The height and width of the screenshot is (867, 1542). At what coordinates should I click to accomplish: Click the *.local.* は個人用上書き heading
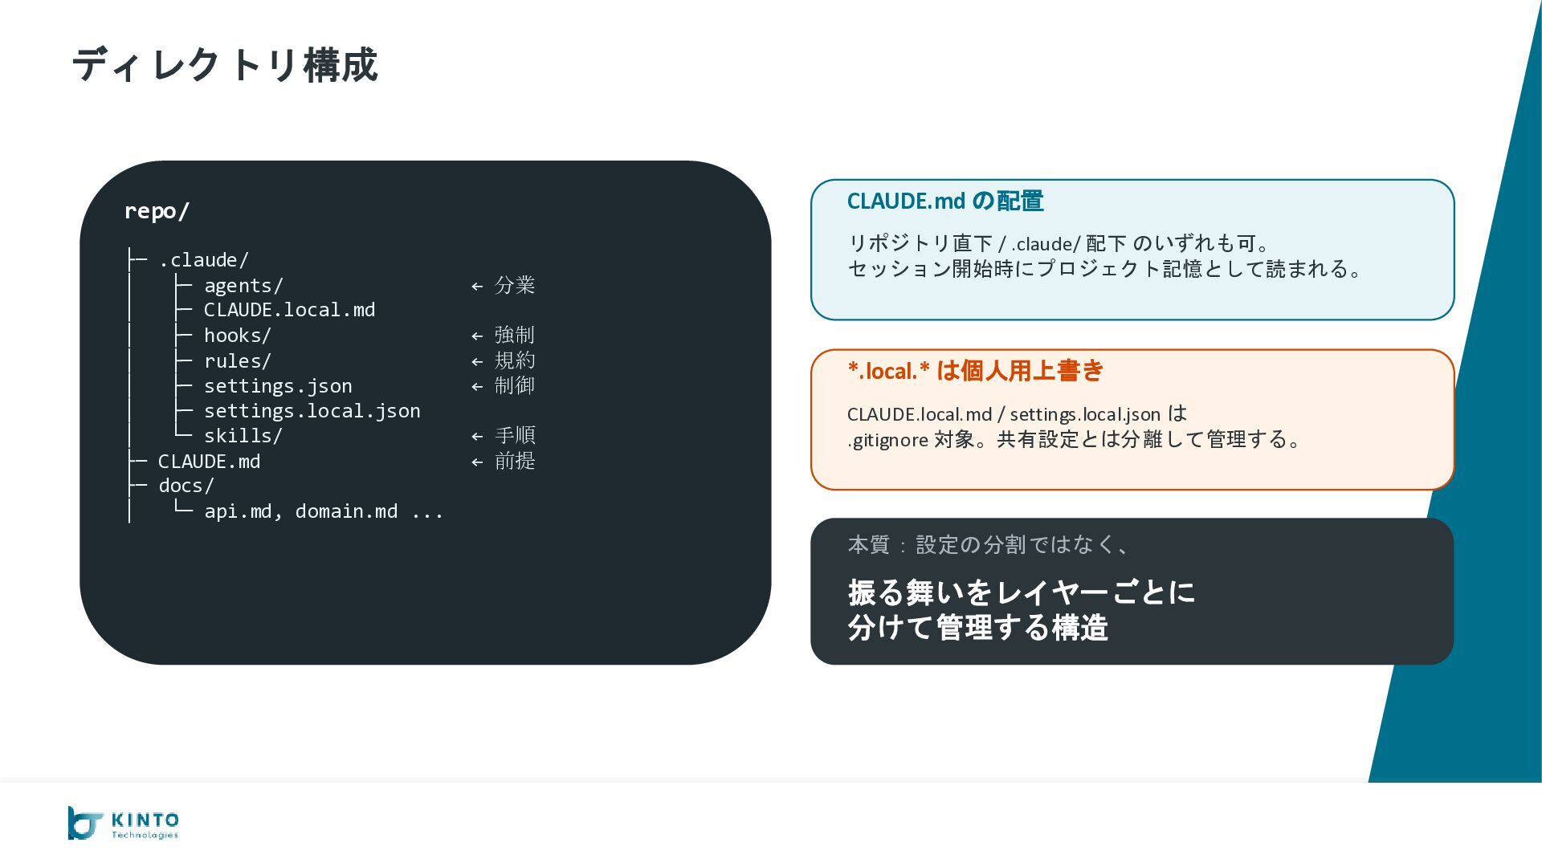coord(976,371)
